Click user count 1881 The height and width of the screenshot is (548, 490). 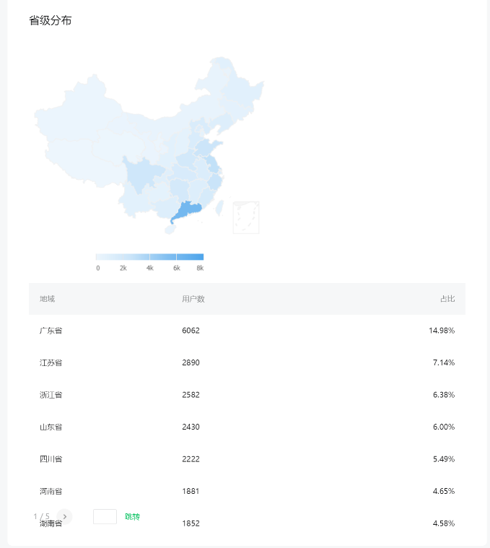click(x=191, y=492)
